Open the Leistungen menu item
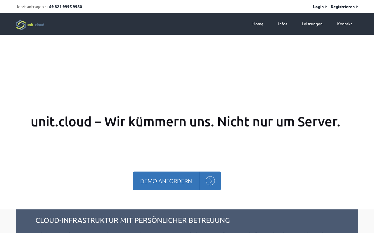The height and width of the screenshot is (233, 374). 312,24
